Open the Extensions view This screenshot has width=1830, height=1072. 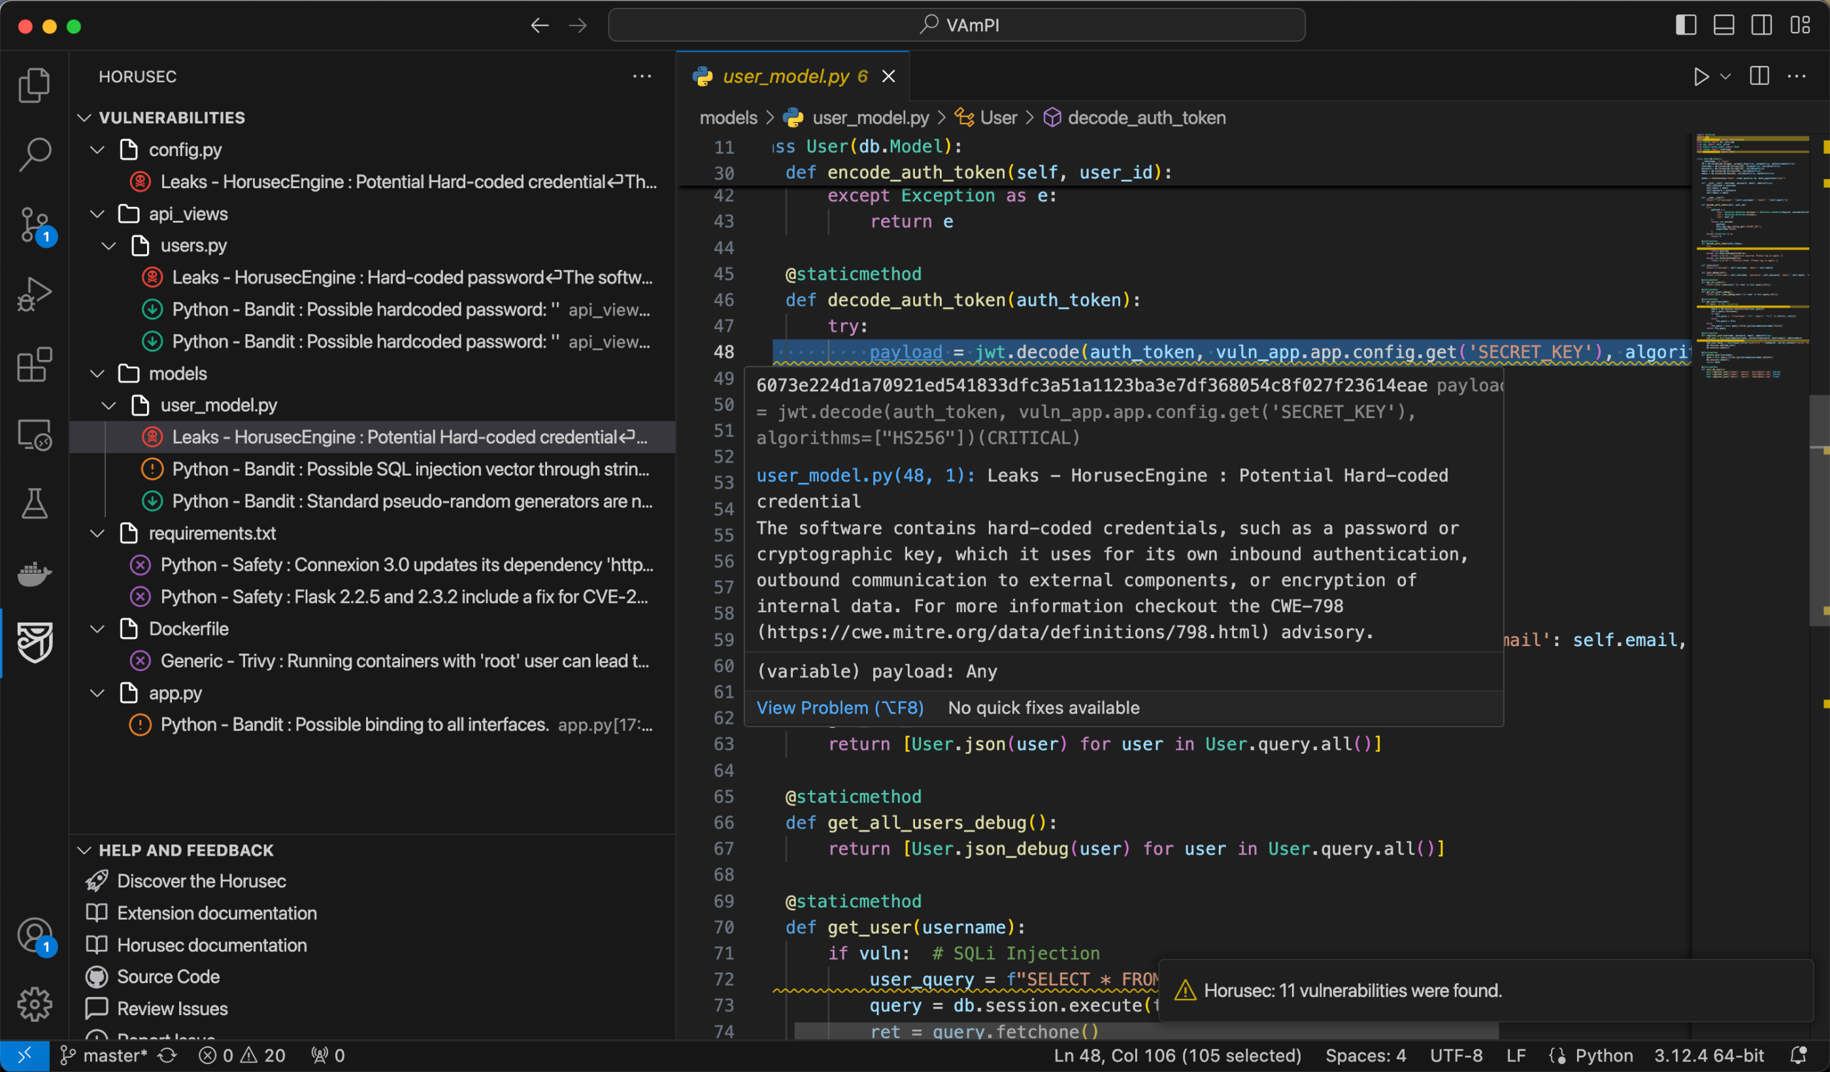coord(34,364)
